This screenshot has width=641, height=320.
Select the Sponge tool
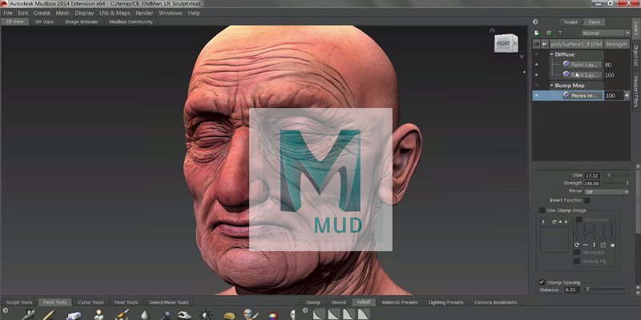coord(229,315)
